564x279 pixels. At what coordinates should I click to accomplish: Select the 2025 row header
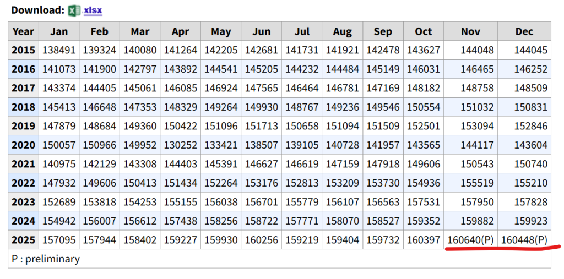point(23,240)
